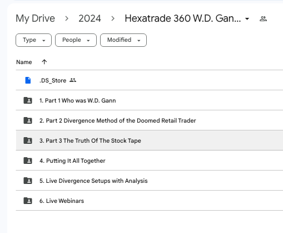Click the shared-people icon beside .DS_Store
Image resolution: width=283 pixels, height=233 pixels.
point(73,80)
